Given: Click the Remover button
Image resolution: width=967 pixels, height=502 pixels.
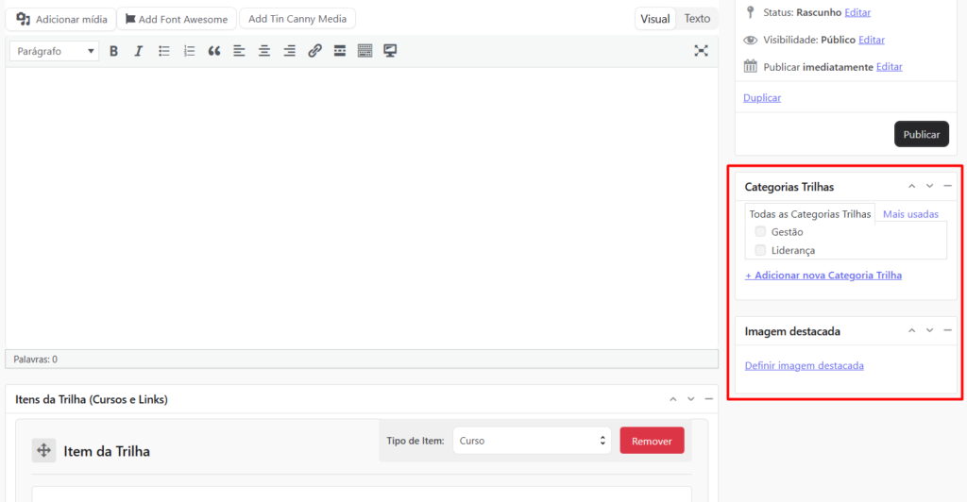Looking at the screenshot, I should click(x=652, y=441).
